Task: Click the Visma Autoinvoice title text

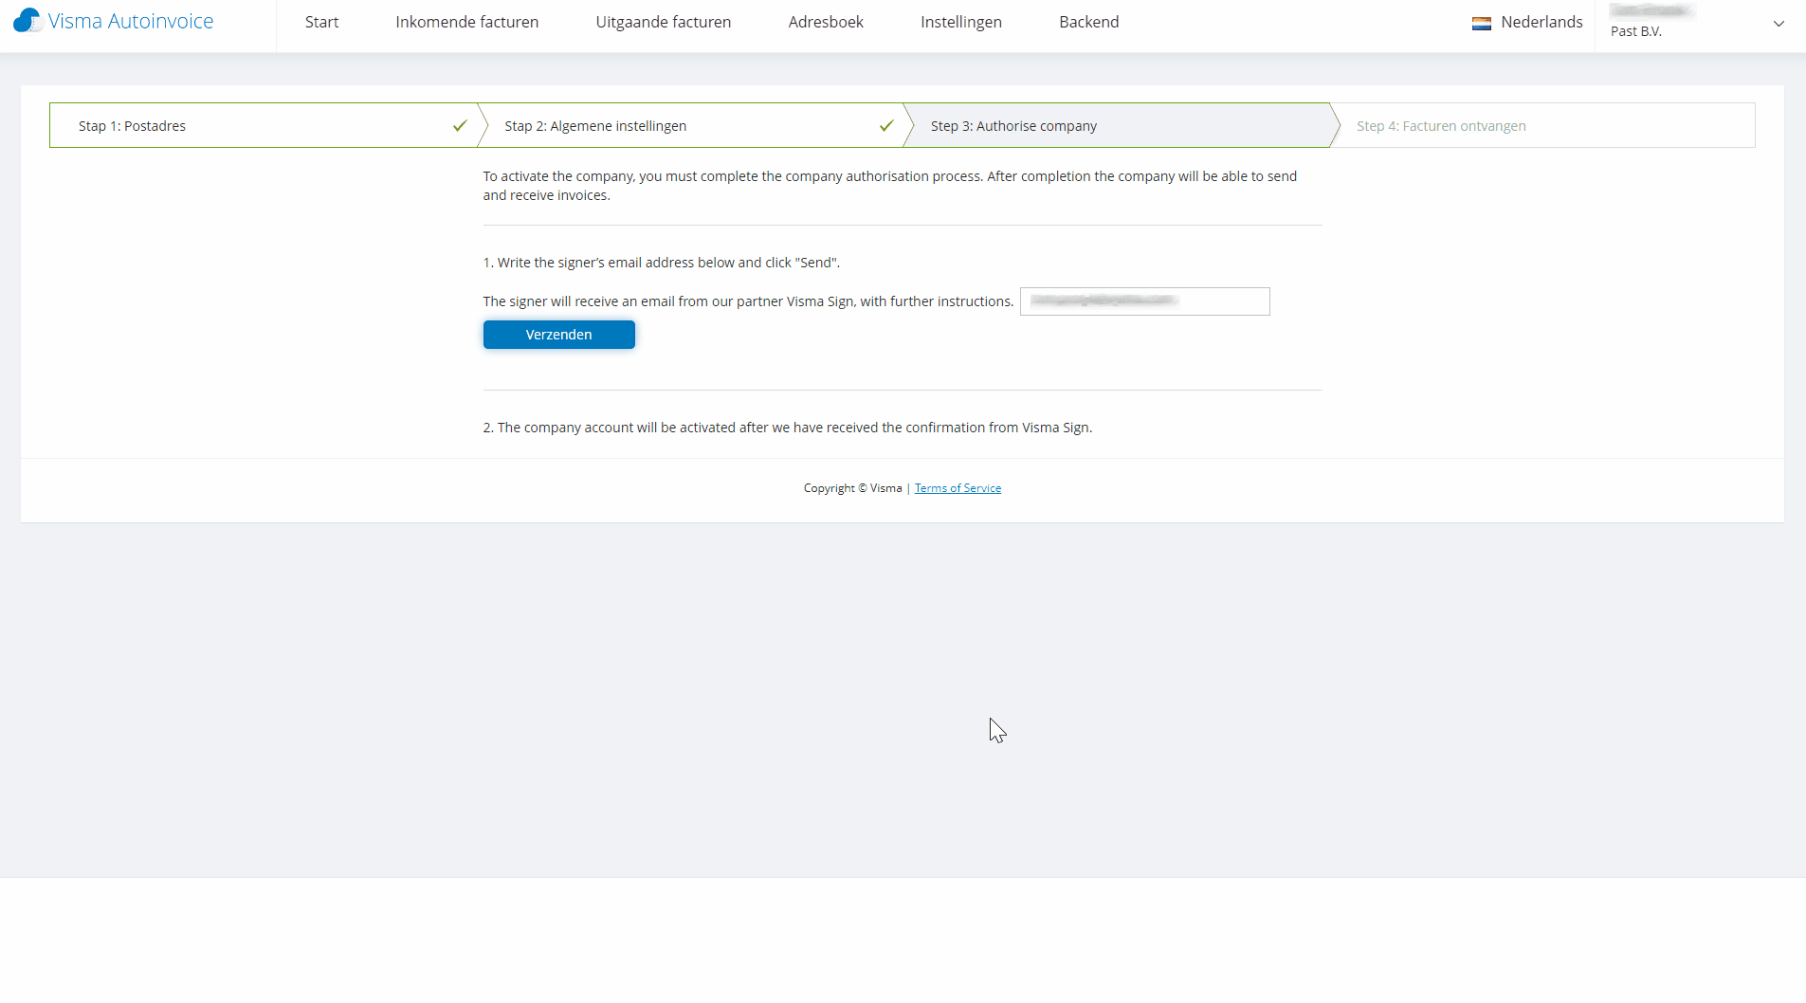Action: tap(131, 21)
